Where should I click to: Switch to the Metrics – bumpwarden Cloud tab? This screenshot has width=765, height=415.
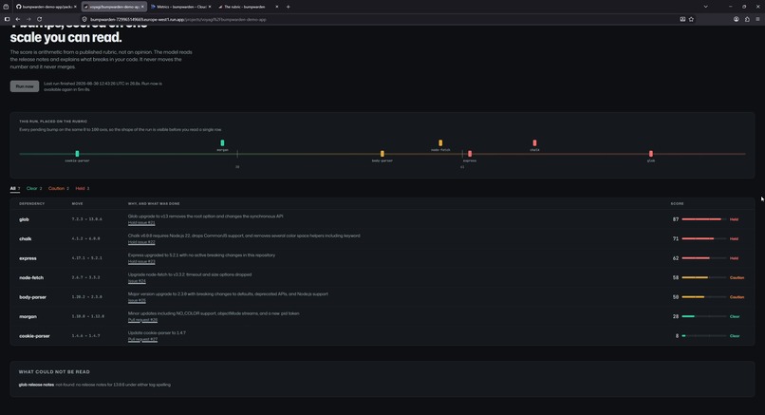180,7
